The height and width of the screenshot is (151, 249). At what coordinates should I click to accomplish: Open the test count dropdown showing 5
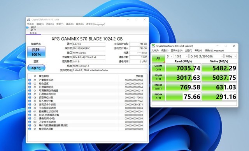coord(169,56)
